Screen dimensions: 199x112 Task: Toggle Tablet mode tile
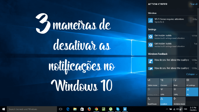153,82
